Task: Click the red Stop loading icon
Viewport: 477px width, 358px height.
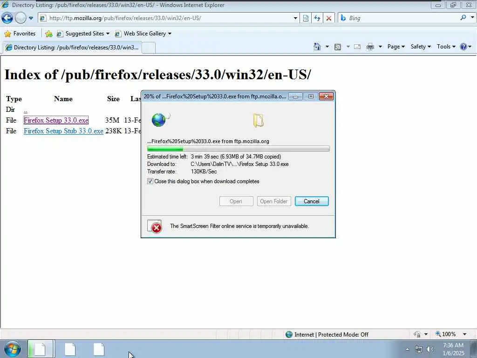Action: click(x=329, y=18)
